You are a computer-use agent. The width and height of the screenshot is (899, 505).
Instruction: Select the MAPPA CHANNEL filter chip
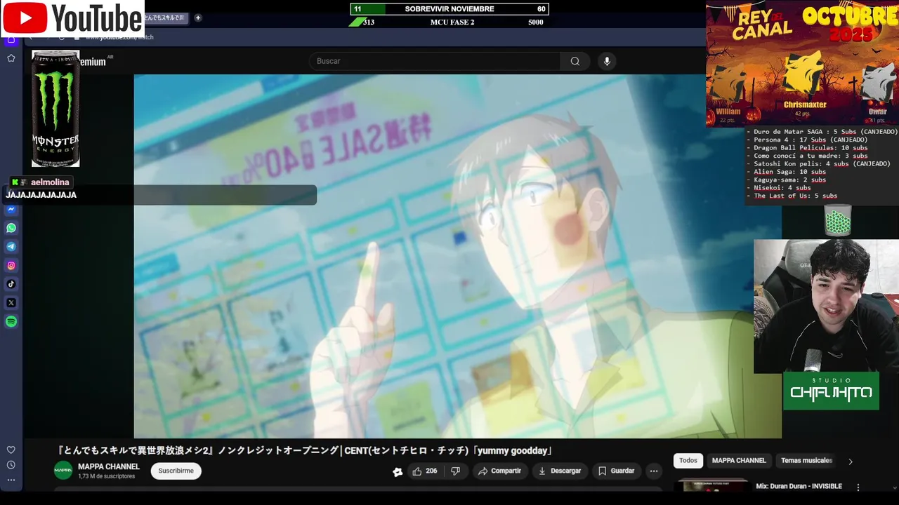click(x=739, y=461)
